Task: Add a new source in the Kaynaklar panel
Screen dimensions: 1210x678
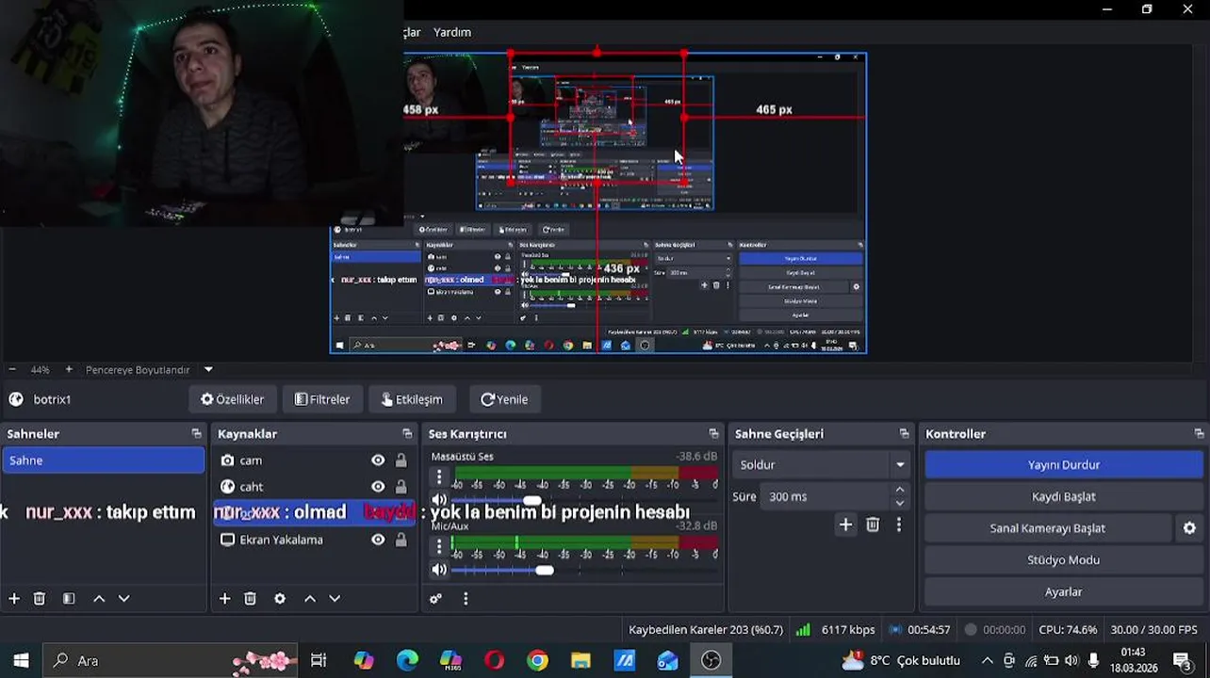Action: pos(225,599)
